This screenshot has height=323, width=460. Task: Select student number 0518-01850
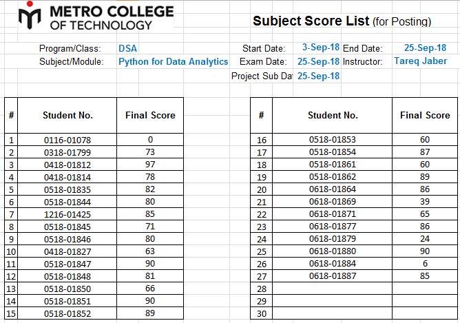67,289
